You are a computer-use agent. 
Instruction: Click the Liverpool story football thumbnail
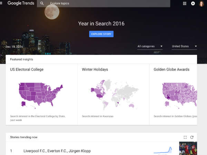pyautogui.click(x=188, y=148)
